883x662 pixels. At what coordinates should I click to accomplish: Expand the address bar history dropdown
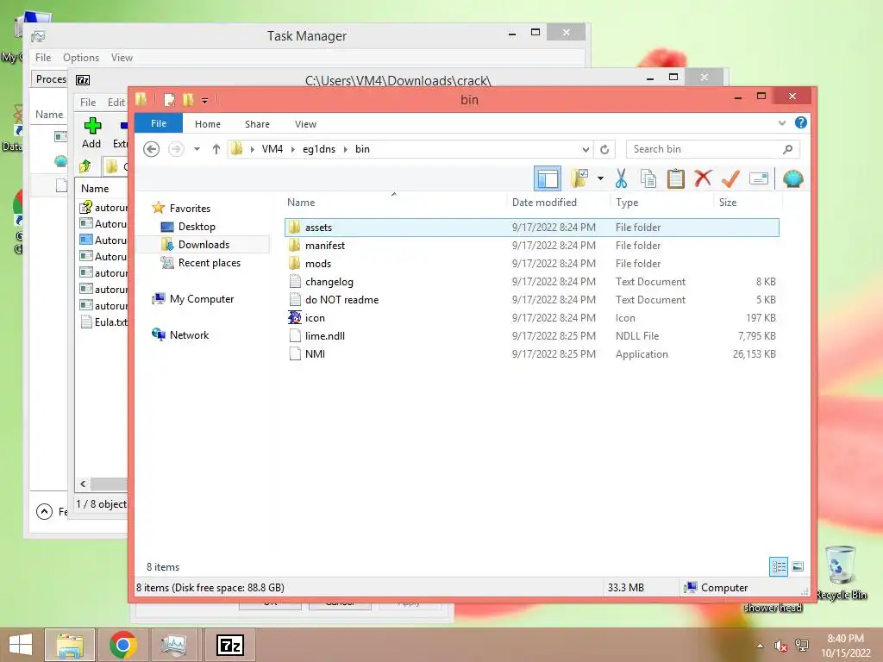586,149
